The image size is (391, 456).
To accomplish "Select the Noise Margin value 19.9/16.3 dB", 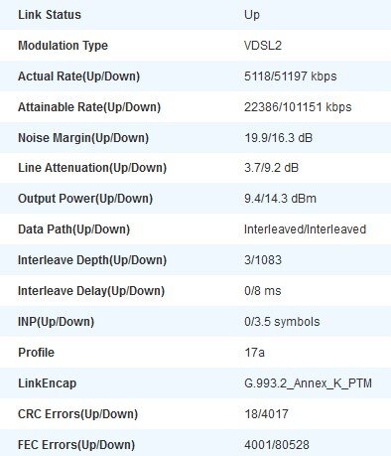I will pos(278,138).
